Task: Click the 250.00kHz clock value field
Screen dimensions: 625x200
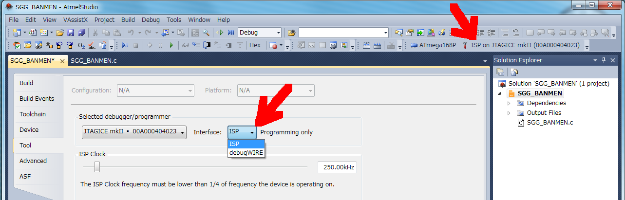Action: [x=337, y=167]
